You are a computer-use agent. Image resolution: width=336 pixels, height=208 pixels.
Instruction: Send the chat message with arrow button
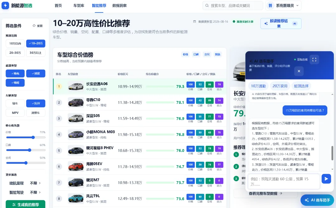[x=326, y=179]
